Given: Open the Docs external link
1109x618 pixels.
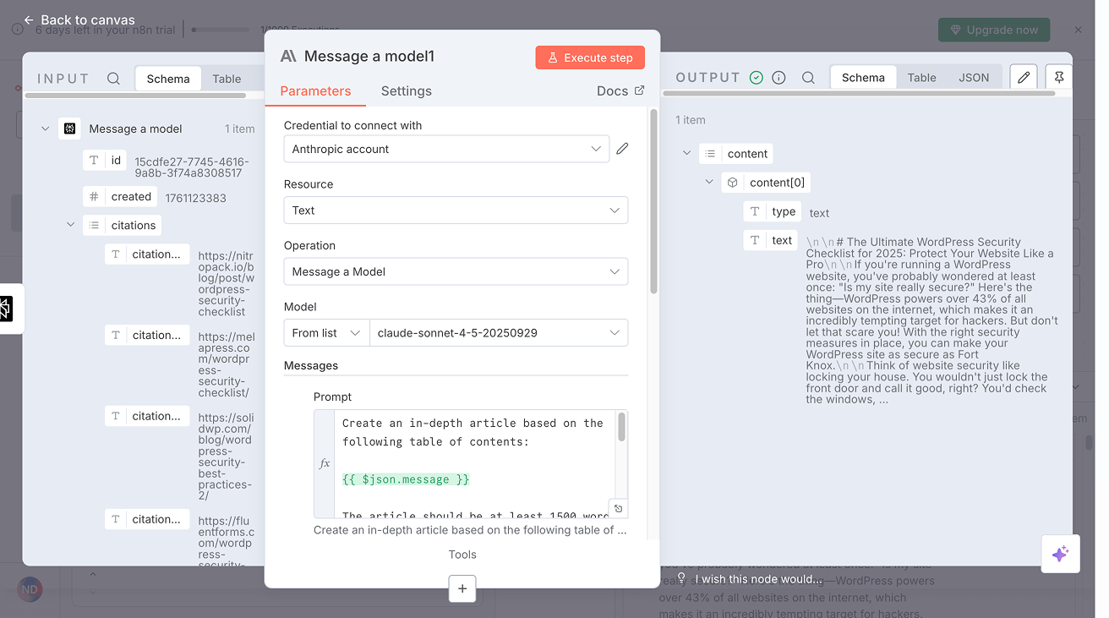Looking at the screenshot, I should pyautogui.click(x=620, y=90).
